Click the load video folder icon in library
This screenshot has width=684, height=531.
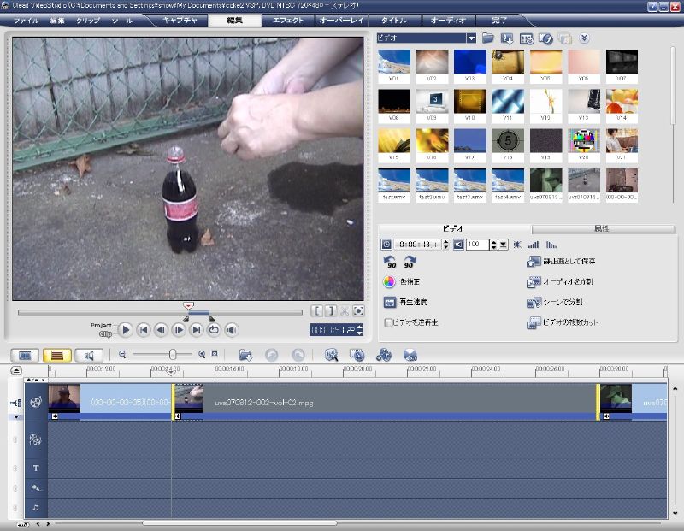[x=488, y=38]
